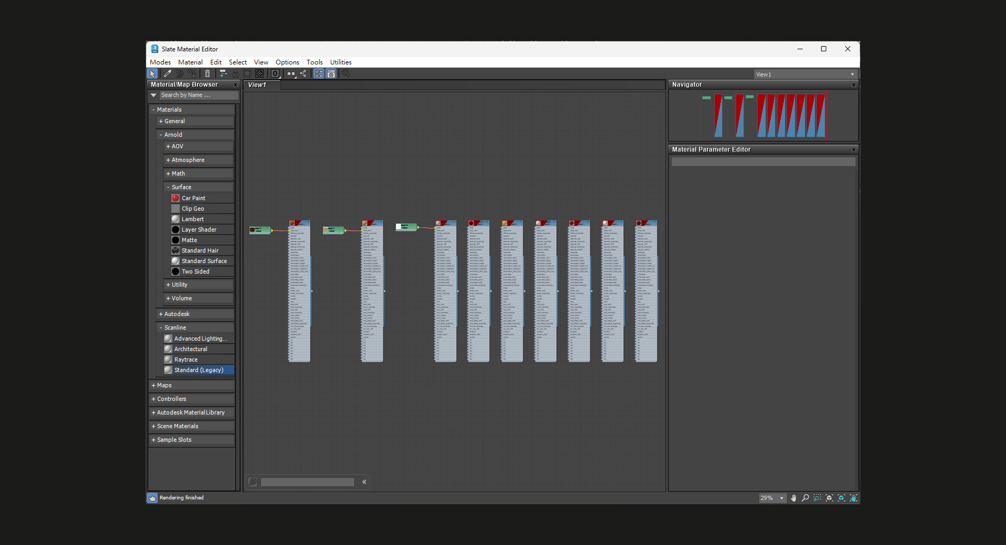
Task: Expand the Math group
Action: [x=199, y=173]
